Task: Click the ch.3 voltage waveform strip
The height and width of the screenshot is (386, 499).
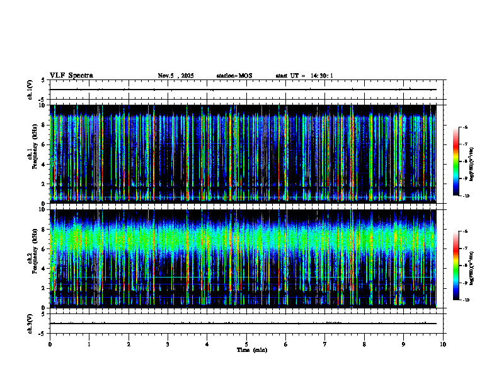Action: coord(246,324)
